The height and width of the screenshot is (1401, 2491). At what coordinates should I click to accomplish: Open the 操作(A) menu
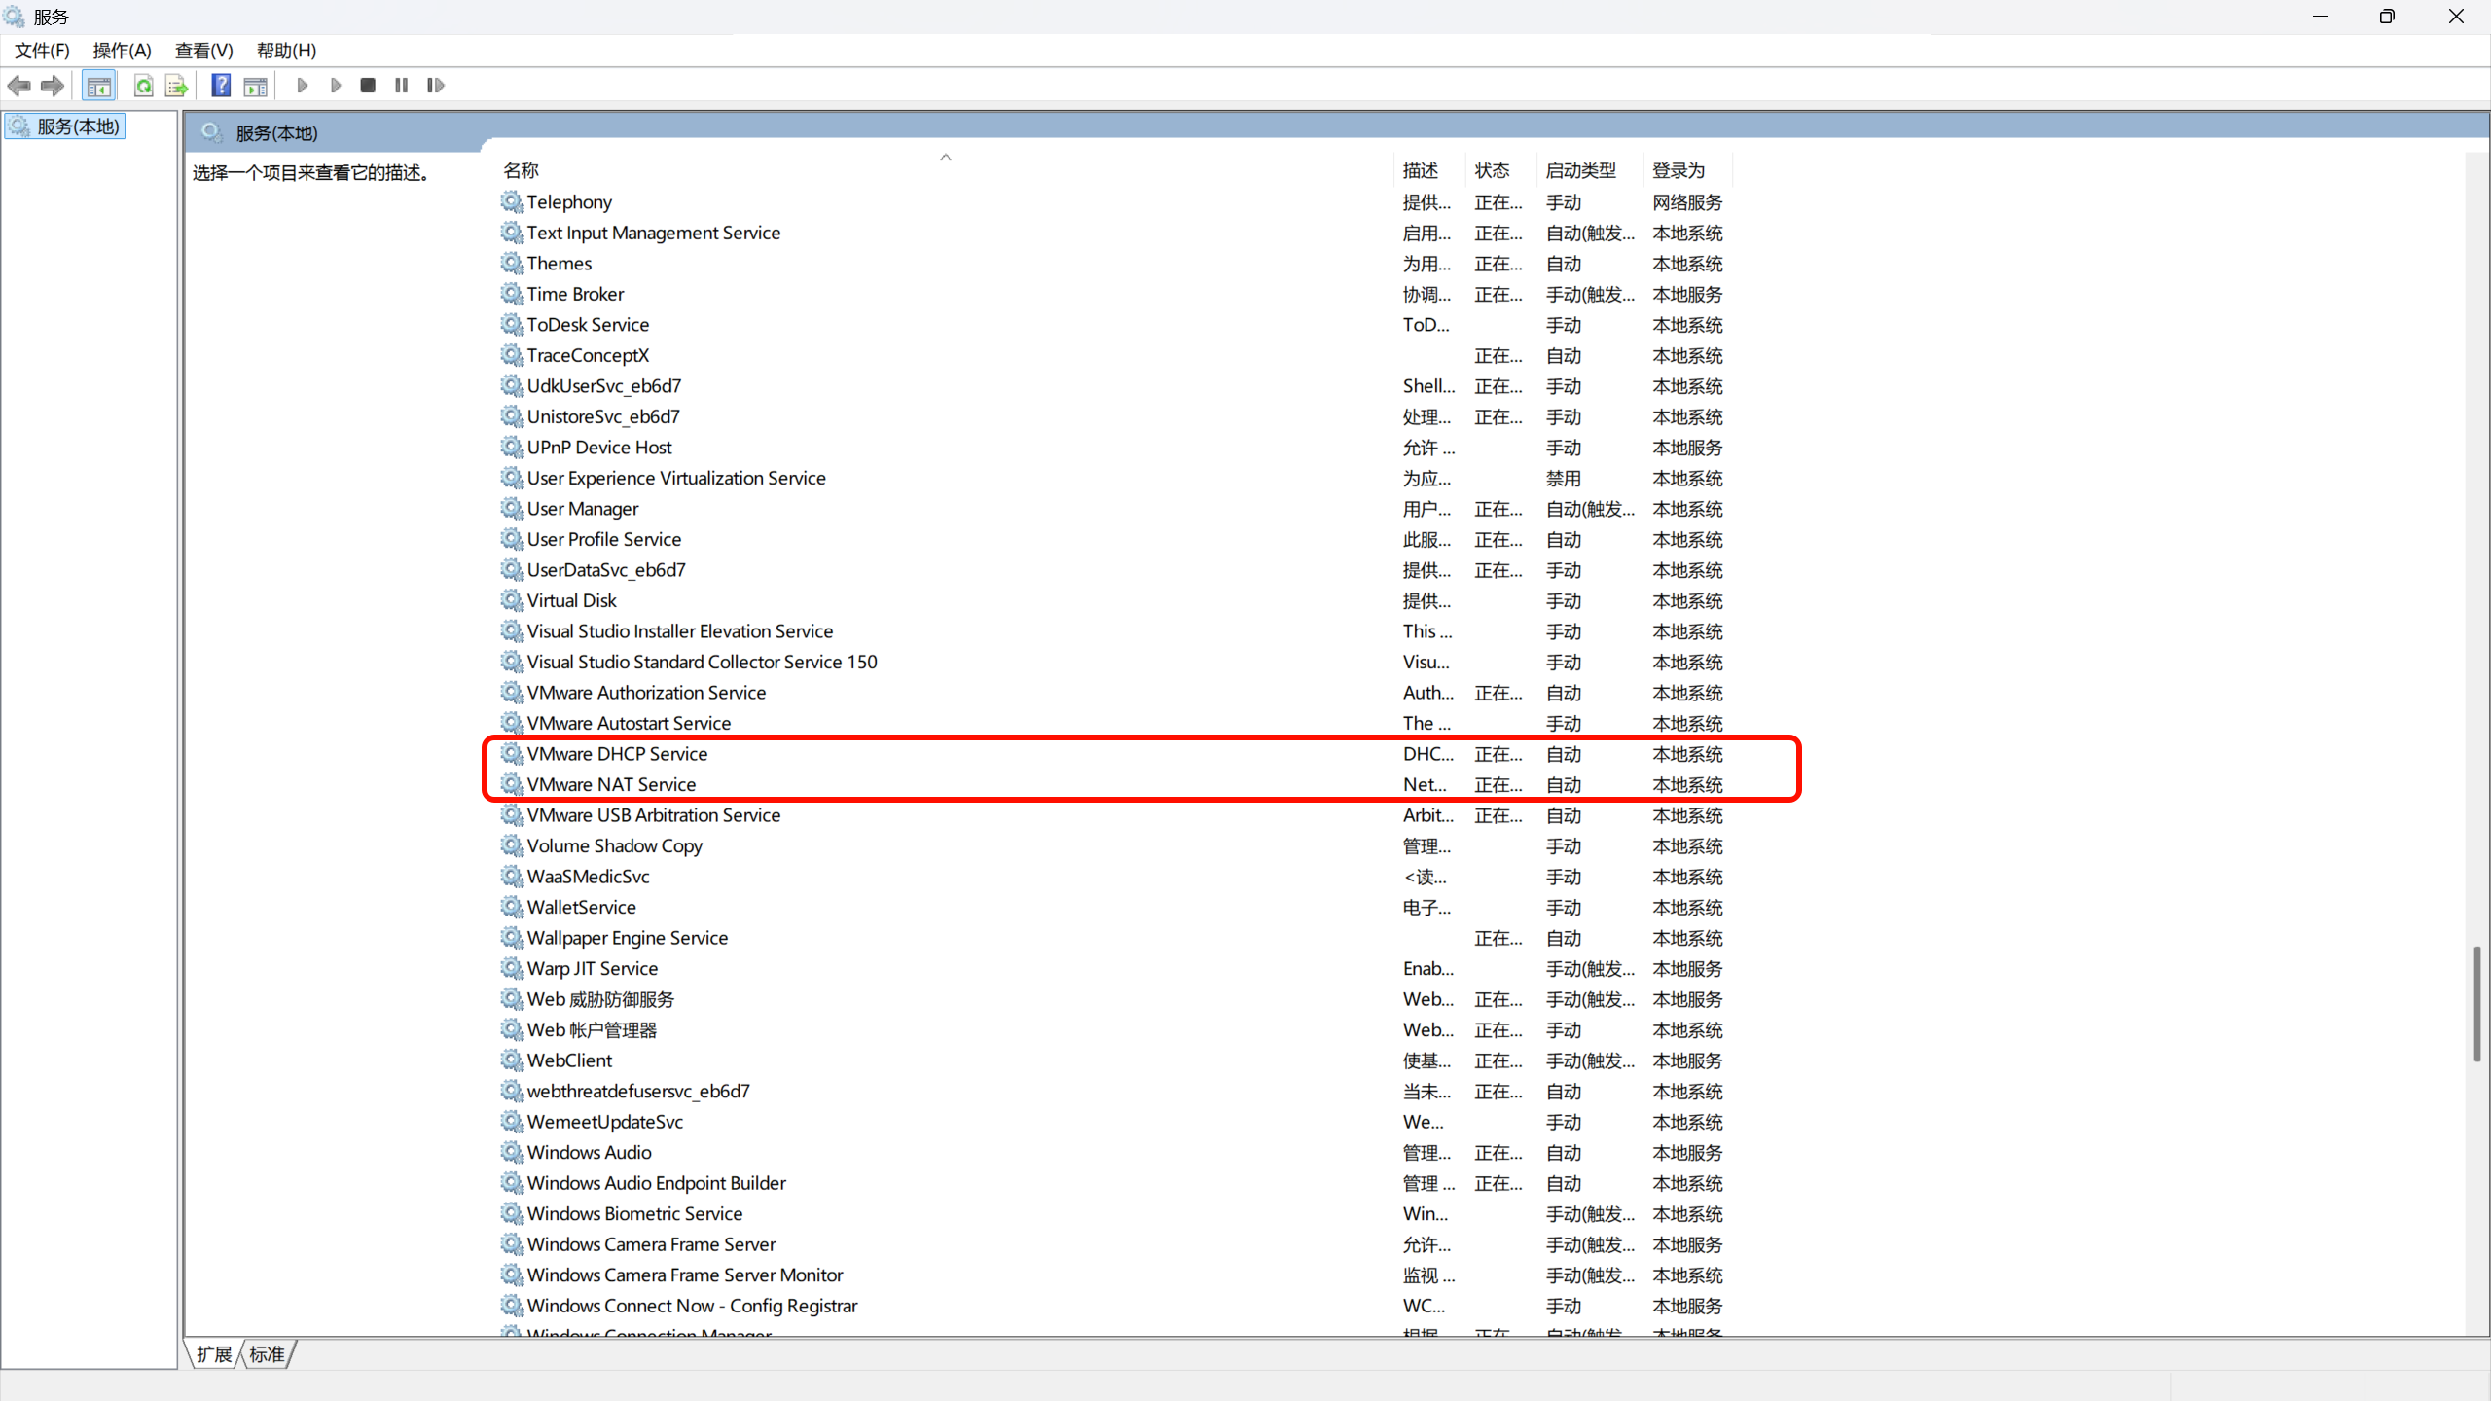click(x=122, y=51)
